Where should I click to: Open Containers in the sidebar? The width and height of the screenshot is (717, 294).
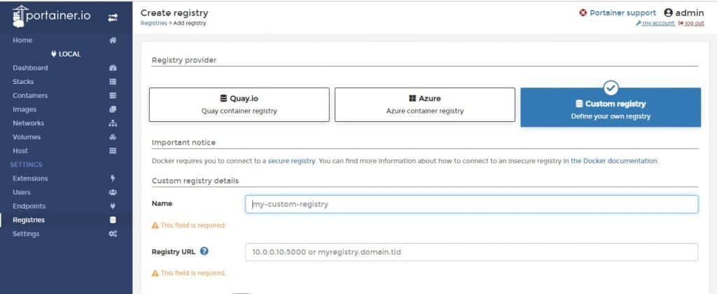31,95
